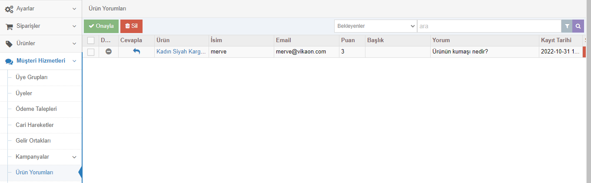The width and height of the screenshot is (591, 183).
Task: Click the Ürünler tag icon
Action: click(9, 43)
